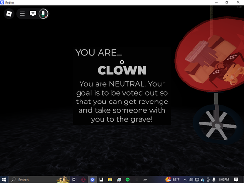Image resolution: width=244 pixels, height=183 pixels.
Task: Open the hamburger leaderboard menu
Action: click(22, 14)
